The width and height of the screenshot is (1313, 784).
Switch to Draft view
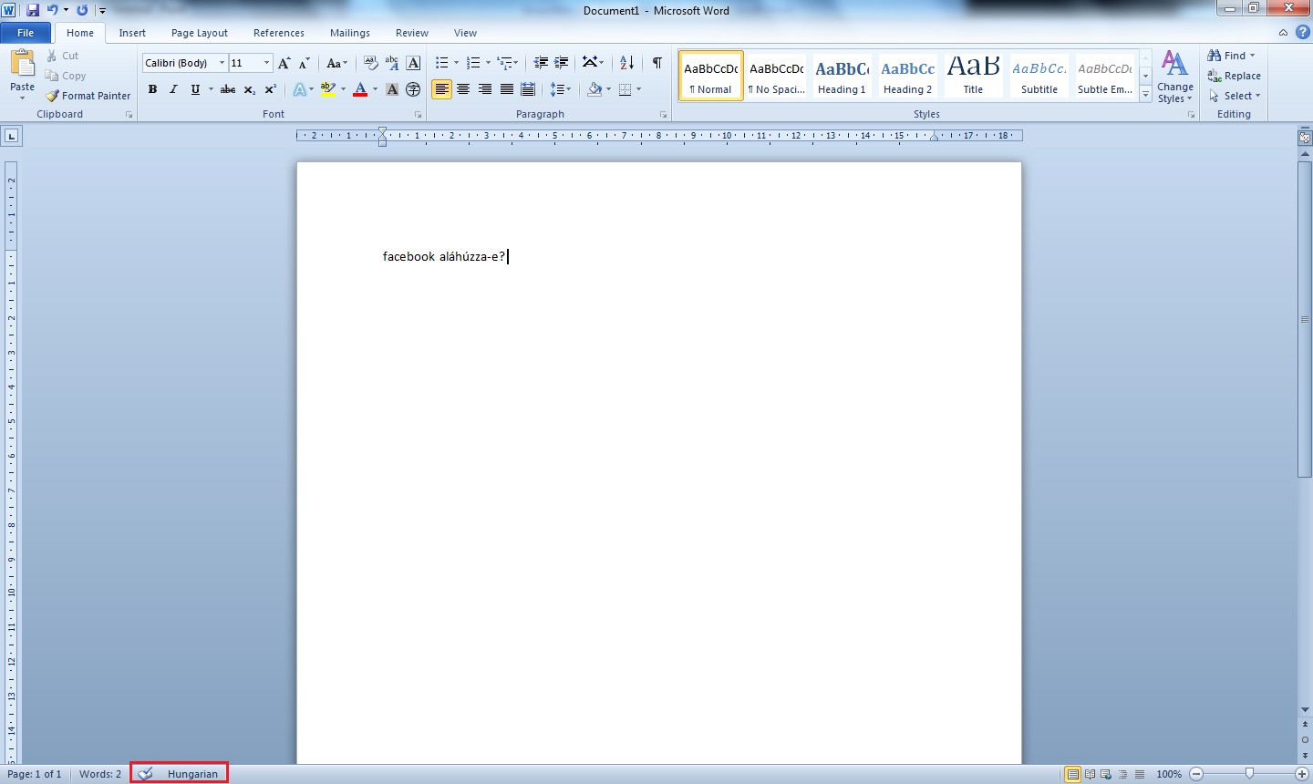tap(1140, 774)
